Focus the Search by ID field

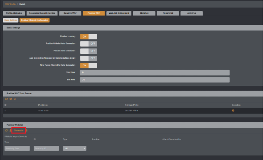[x=46, y=148]
